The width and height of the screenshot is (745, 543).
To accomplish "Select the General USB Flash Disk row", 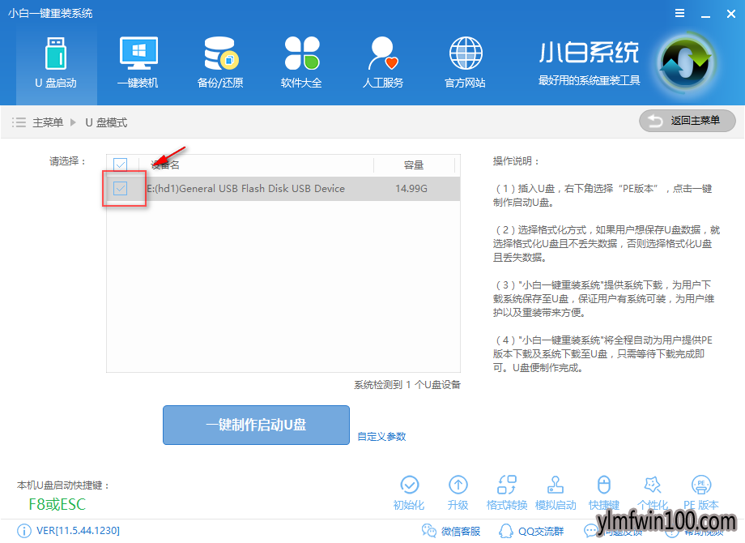I will [283, 189].
